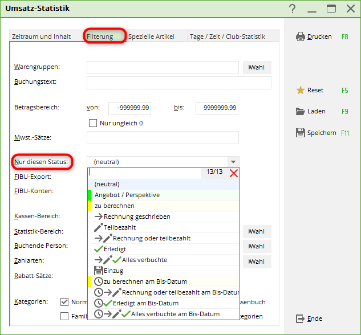This screenshot has height=335, width=361.
Task: Collapse the Nur diesen Status dropdown arrow
Action: pyautogui.click(x=232, y=162)
